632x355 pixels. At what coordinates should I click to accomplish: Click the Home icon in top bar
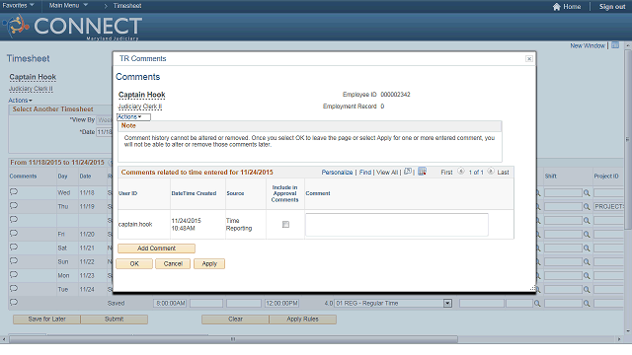[556, 7]
